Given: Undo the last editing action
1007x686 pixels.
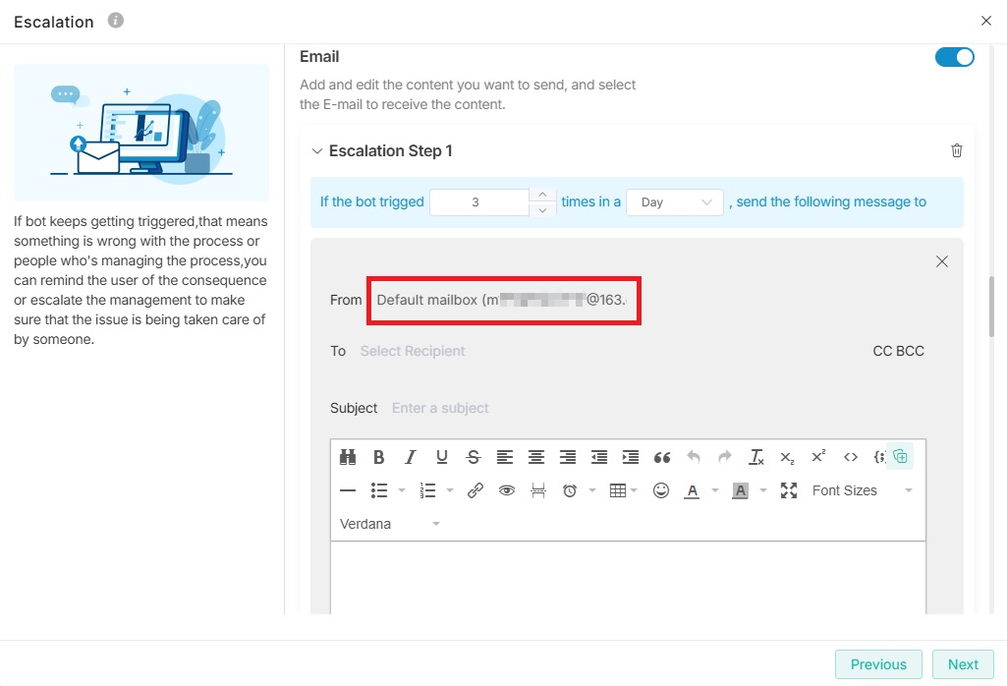Looking at the screenshot, I should (x=694, y=456).
